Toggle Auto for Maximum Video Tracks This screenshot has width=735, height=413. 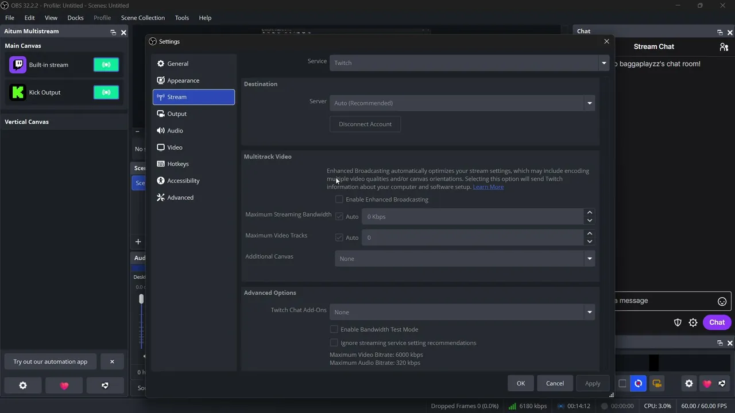click(339, 237)
